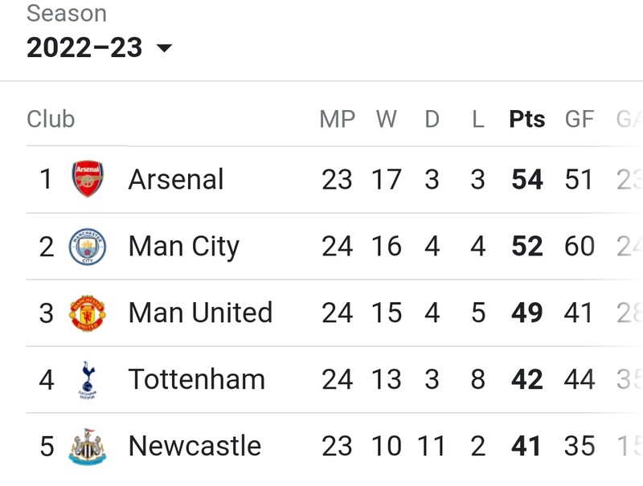Click the Tottenham club crest

coord(88,380)
